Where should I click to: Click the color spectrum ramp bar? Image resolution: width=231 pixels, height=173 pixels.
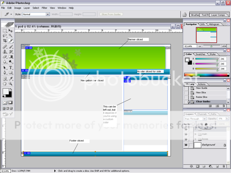(x=206, y=75)
